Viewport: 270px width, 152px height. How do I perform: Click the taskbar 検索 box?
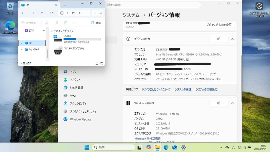point(113,147)
